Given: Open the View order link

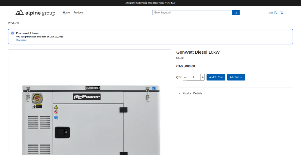Looking at the screenshot, I should (x=21, y=40).
